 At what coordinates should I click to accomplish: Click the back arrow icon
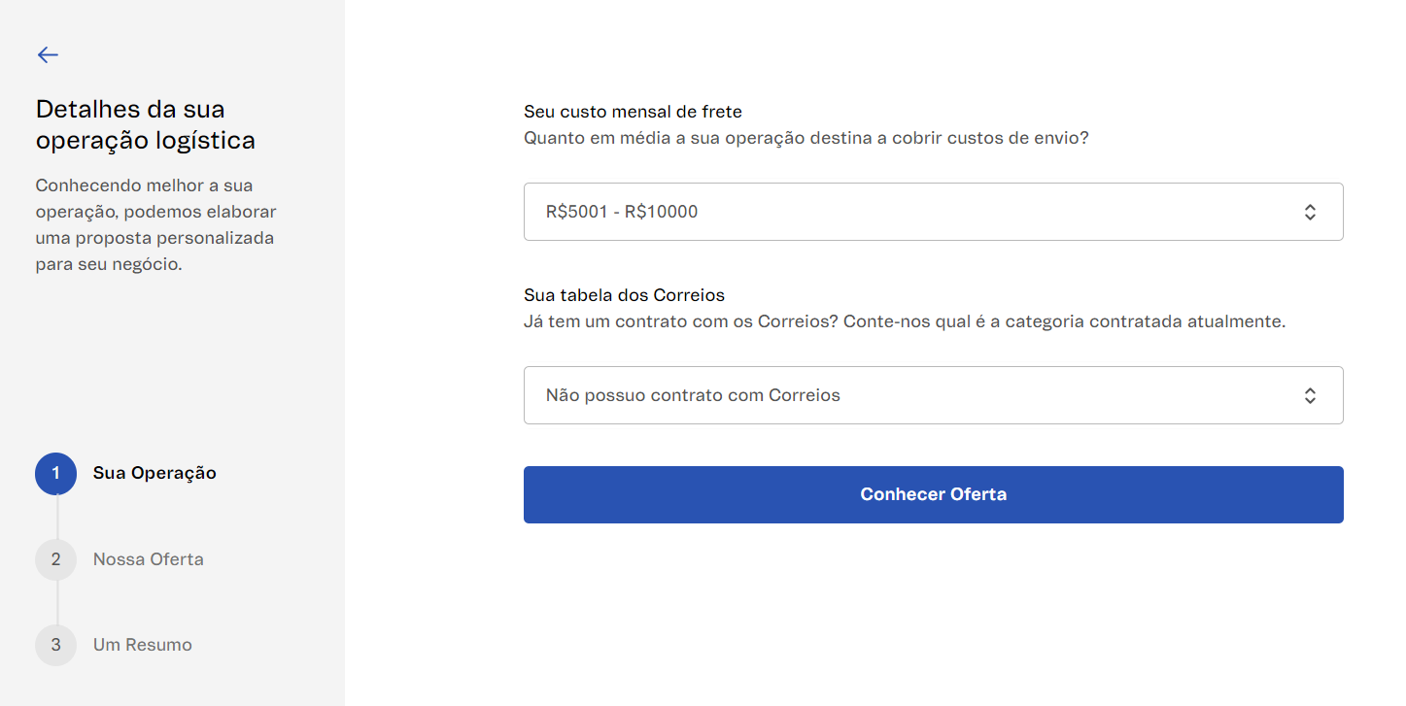[x=48, y=55]
